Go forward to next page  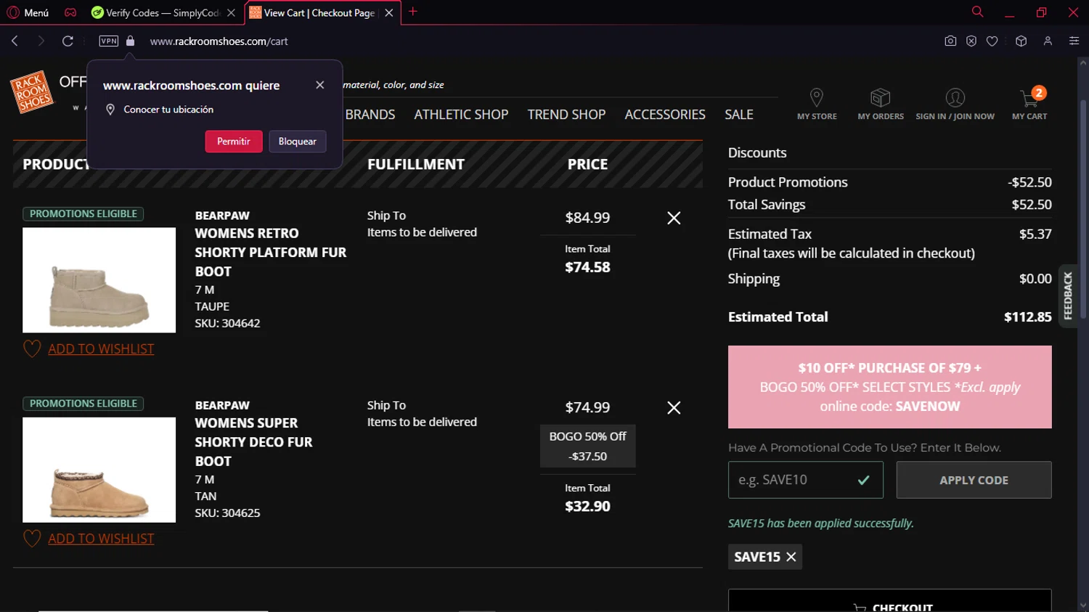pos(41,41)
